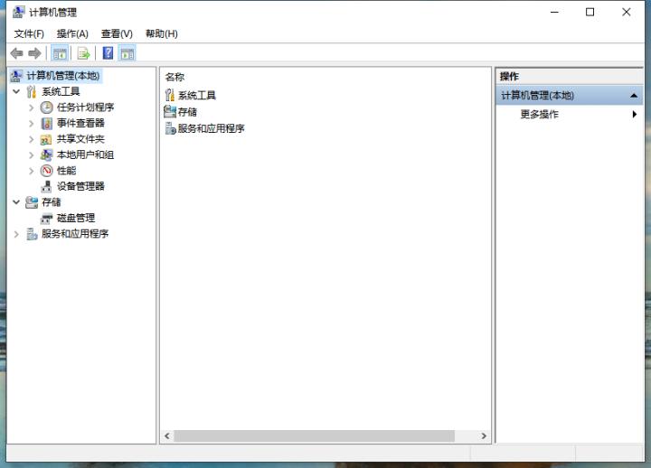
Task: Collapse the 系统工具 tree node
Action: coord(16,91)
